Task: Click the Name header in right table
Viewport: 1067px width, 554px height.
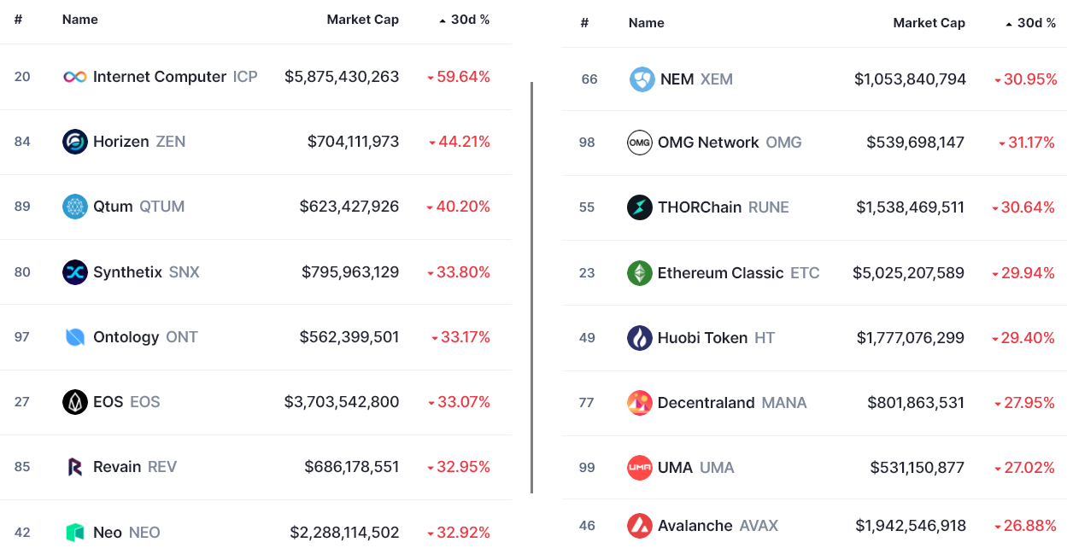Action: pos(646,23)
